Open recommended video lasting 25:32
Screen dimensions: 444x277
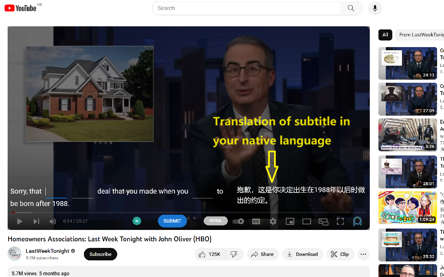coord(408,245)
